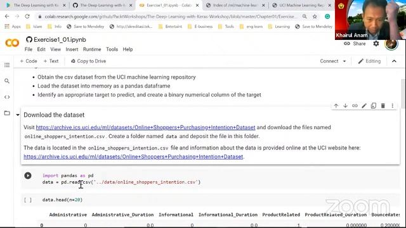Image resolution: width=406 pixels, height=228 pixels.
Task: Click the first Save to Mendeley bookmark
Action: pos(86,27)
